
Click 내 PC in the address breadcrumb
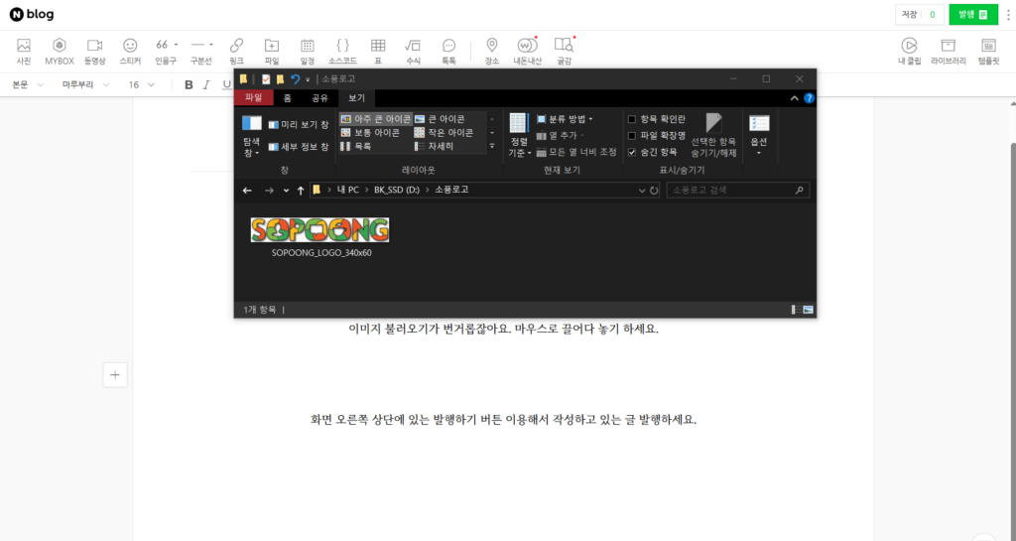(x=348, y=191)
